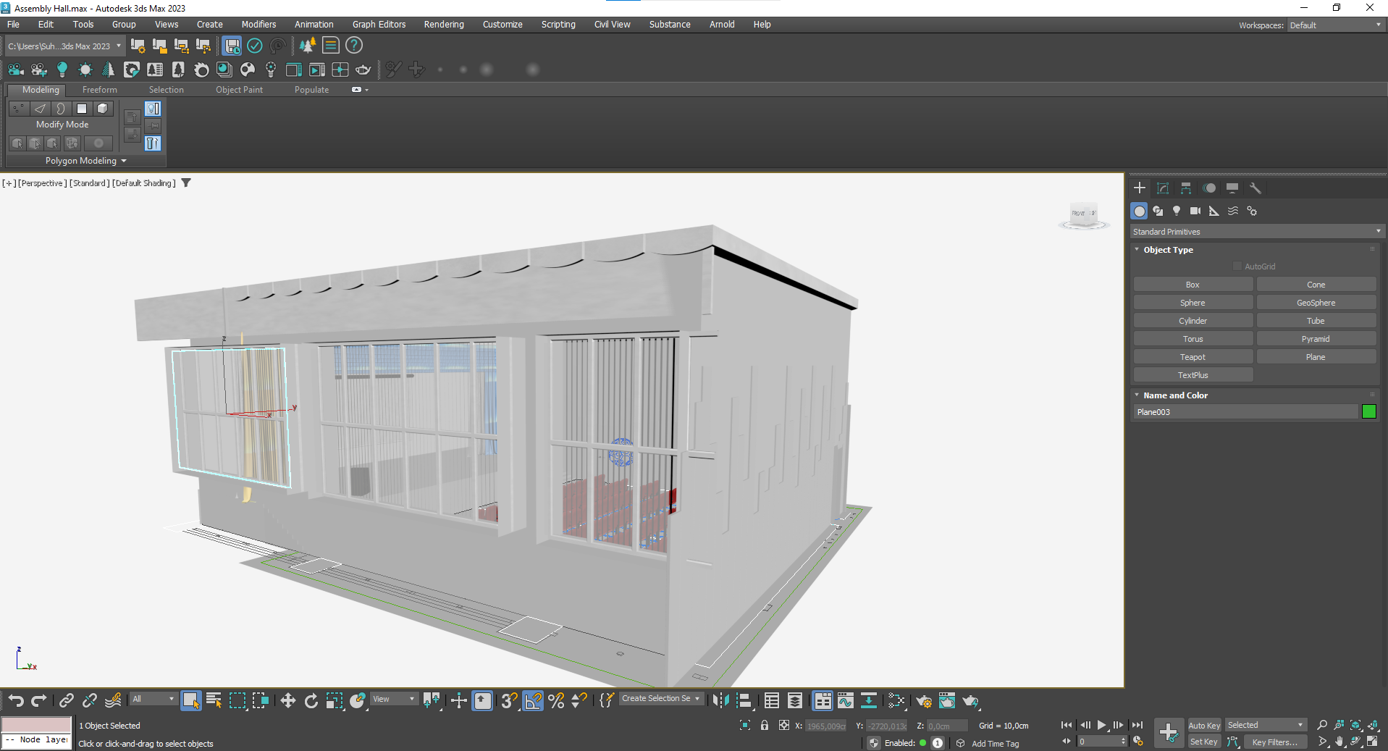Open the Modify panel tab icon
Screen dimensions: 1388x751
[x=1163, y=188]
